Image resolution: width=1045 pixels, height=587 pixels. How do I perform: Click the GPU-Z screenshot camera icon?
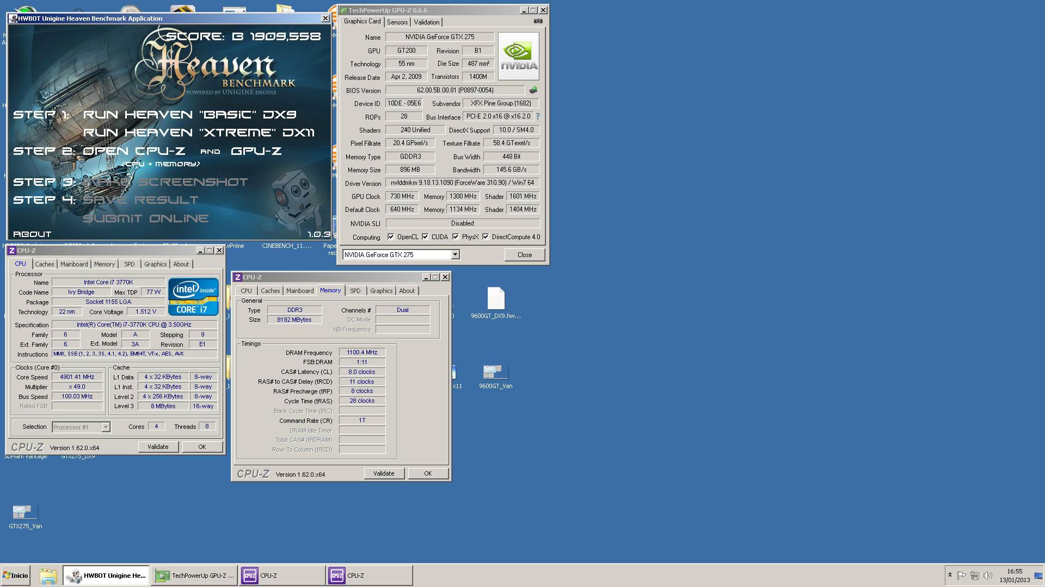538,21
